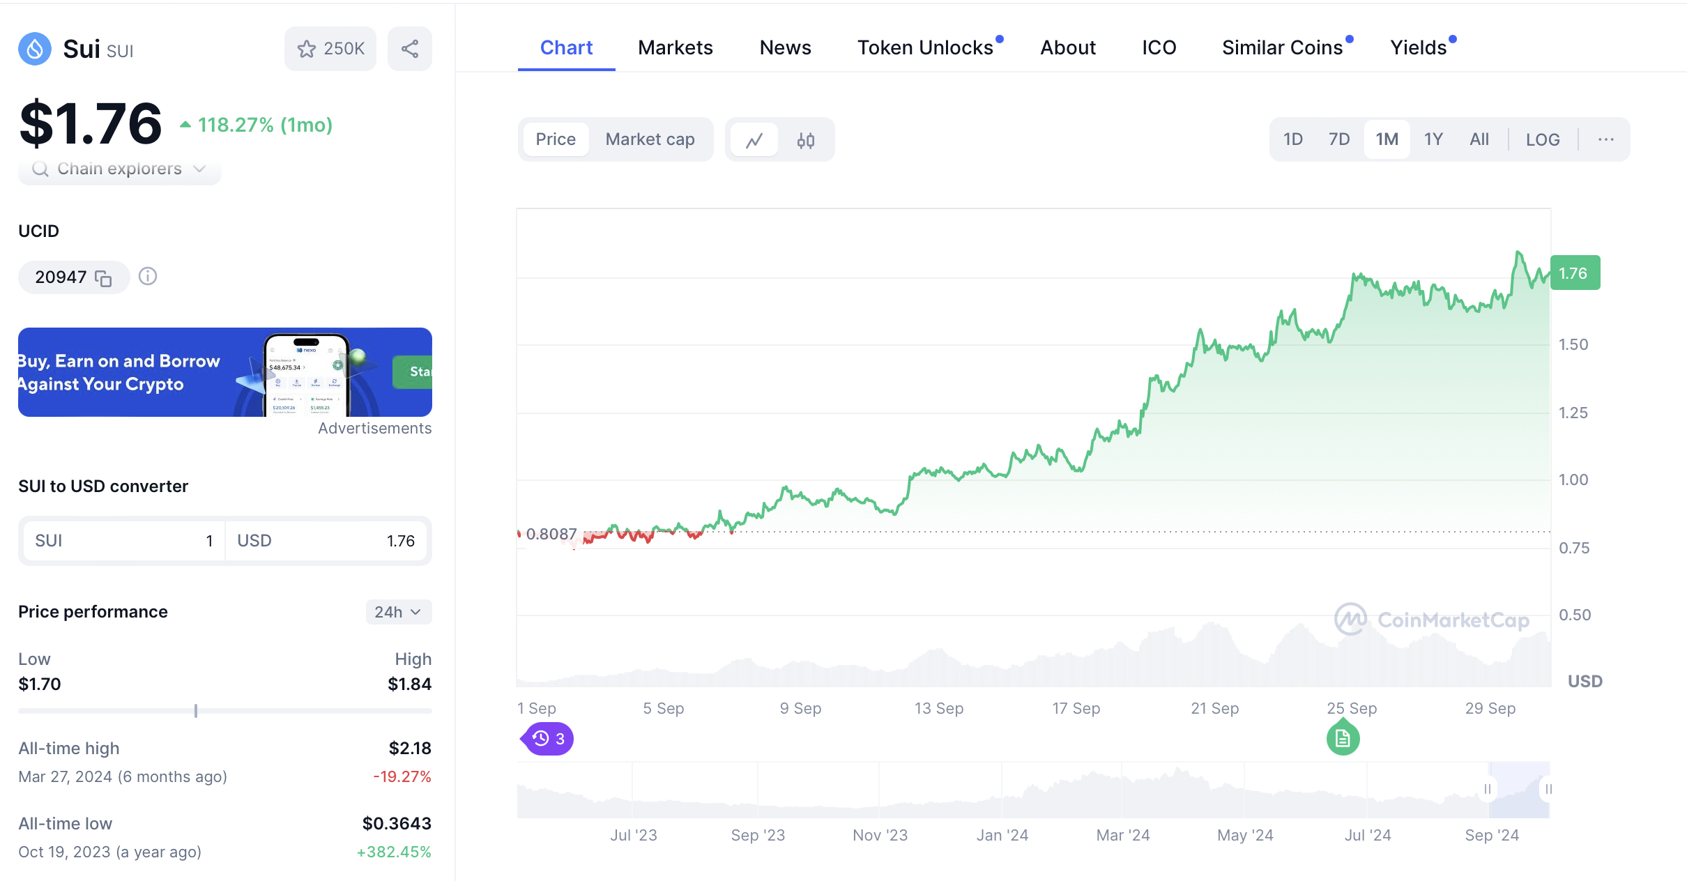
Task: Click the green document event marker
Action: point(1343,739)
